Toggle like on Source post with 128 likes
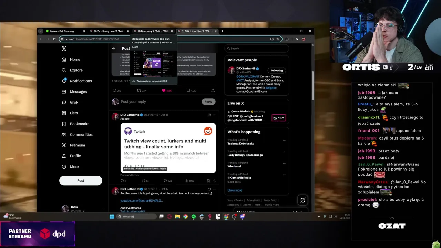441x248 pixels. 165,180
